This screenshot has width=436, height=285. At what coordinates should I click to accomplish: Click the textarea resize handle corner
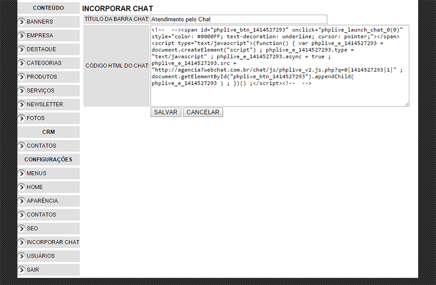pos(407,104)
